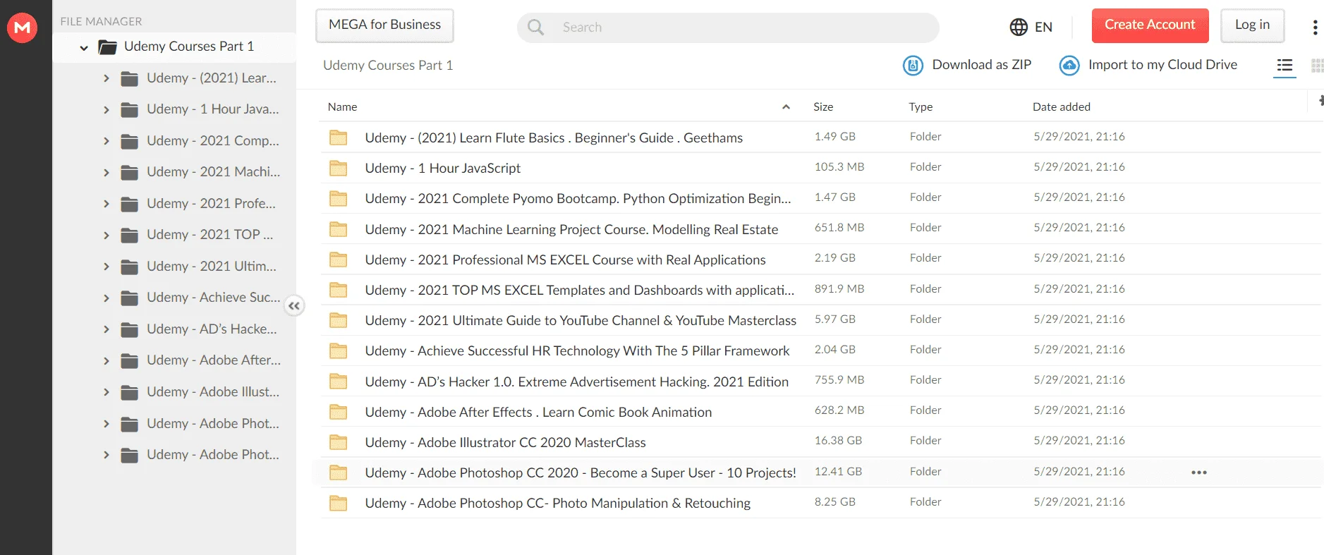Screen dimensions: 1324x555
Task: Sort by Type column header
Action: (x=921, y=107)
